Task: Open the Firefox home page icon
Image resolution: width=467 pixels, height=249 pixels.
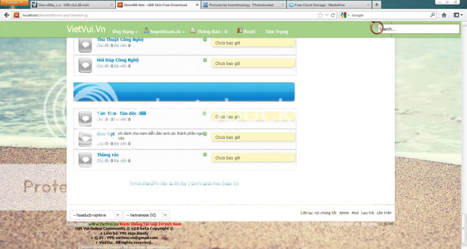Action: 444,15
